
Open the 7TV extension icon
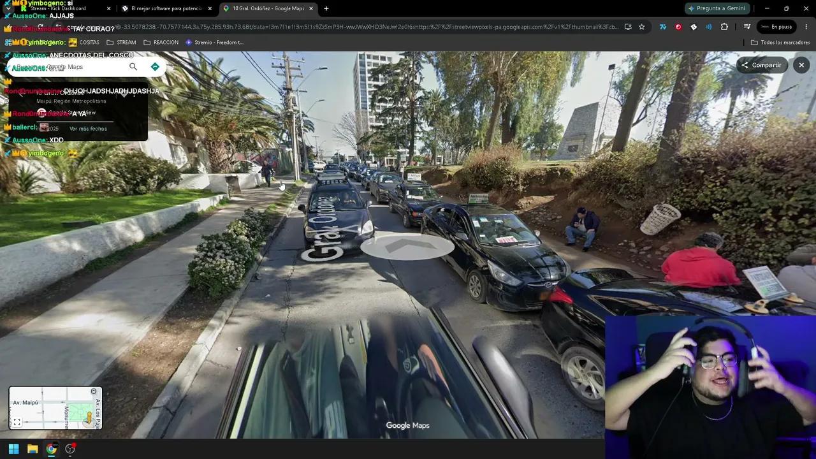[663, 27]
